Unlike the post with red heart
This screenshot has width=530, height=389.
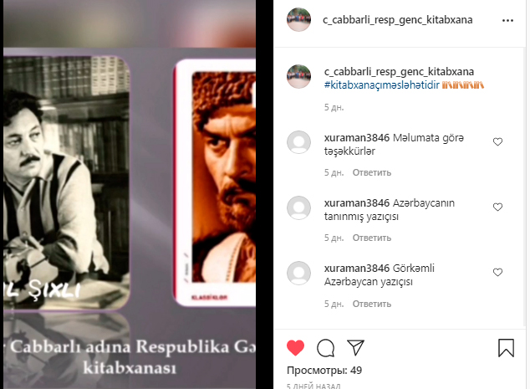(295, 348)
